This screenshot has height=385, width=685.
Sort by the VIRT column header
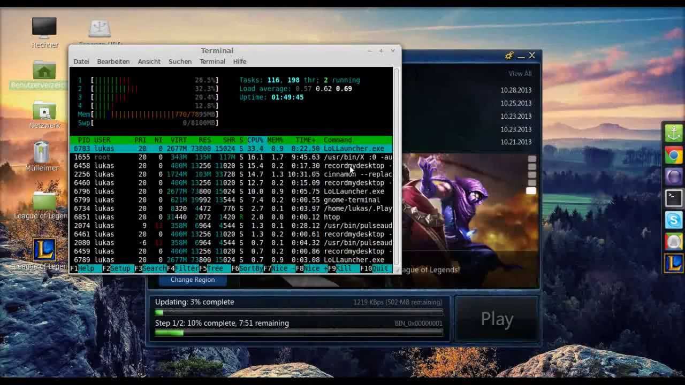179,140
